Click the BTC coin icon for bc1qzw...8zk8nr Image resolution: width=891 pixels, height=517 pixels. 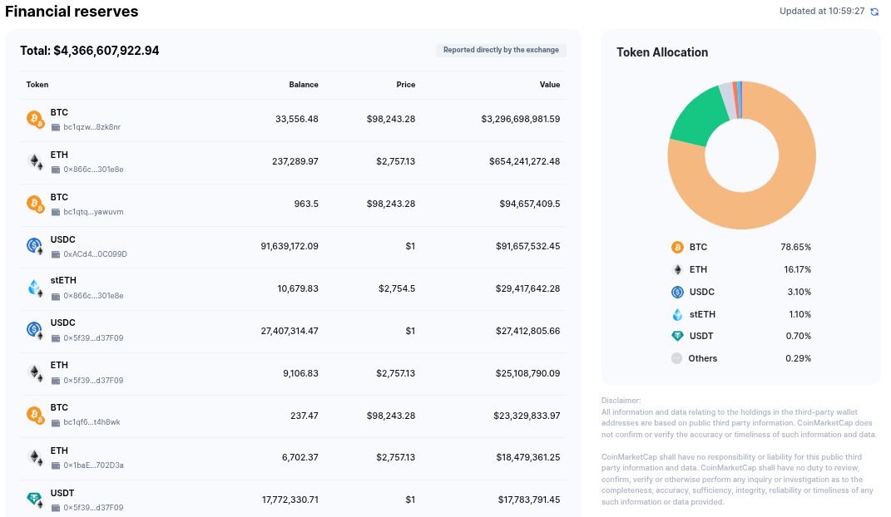point(35,119)
